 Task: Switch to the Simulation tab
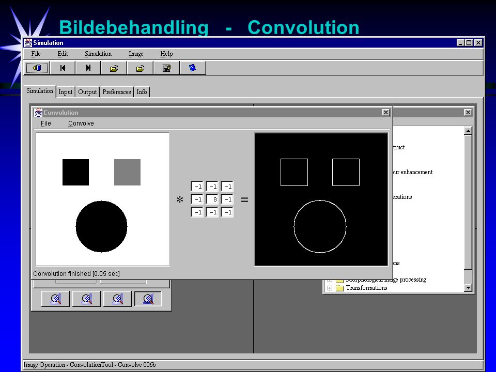pos(40,91)
